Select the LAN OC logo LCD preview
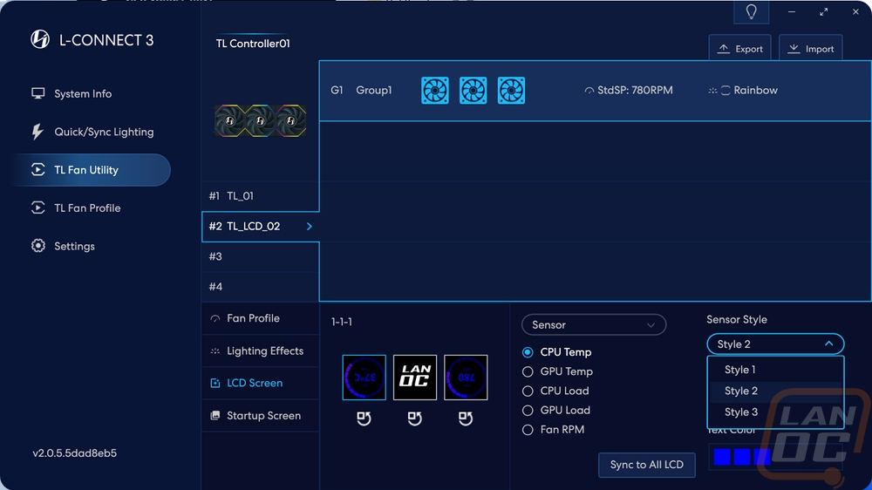 [x=415, y=378]
